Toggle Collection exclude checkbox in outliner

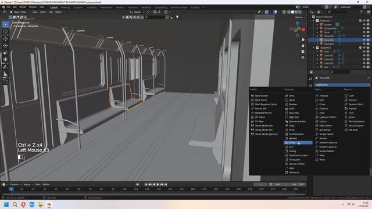(360, 21)
